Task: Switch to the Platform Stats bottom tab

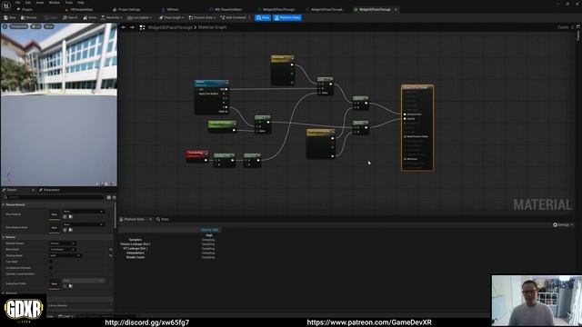Action: tap(134, 219)
